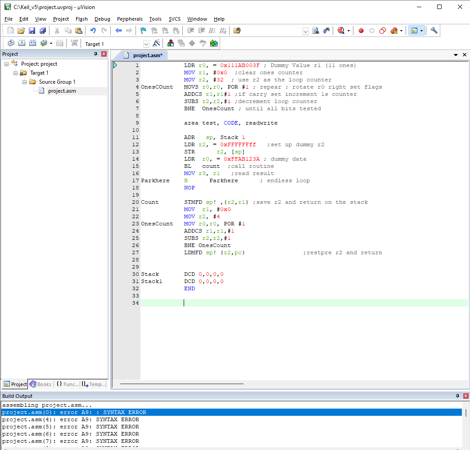Click the Configuration wrench icon

pos(434,31)
